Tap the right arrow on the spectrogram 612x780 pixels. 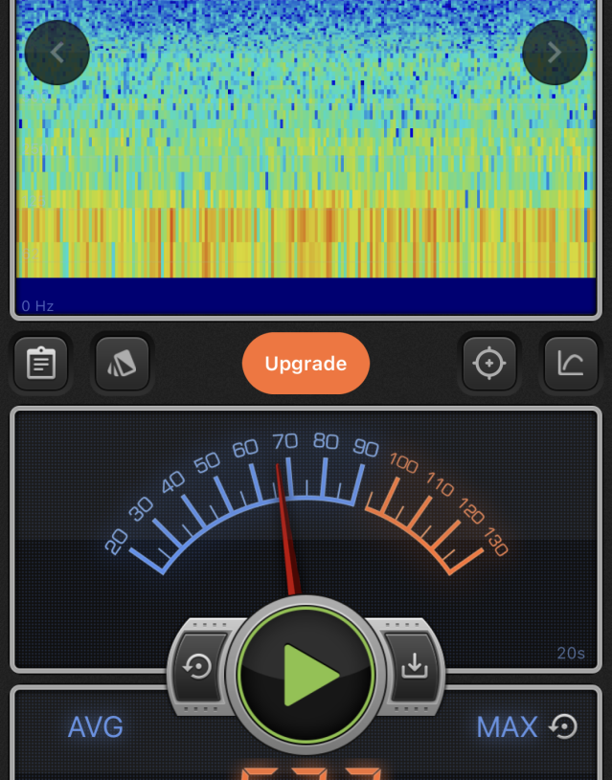click(x=555, y=53)
